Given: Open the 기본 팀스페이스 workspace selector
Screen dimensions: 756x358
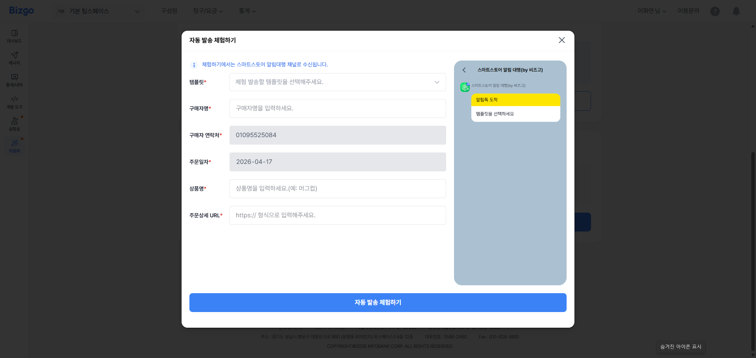Looking at the screenshot, I should coord(99,11).
